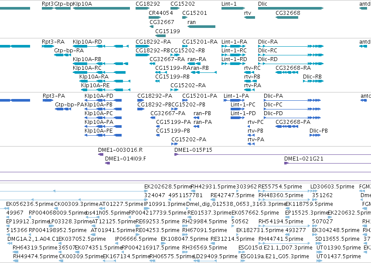Click the rtv-RC transcript label
Screen dimensions: 371x263
252,68
